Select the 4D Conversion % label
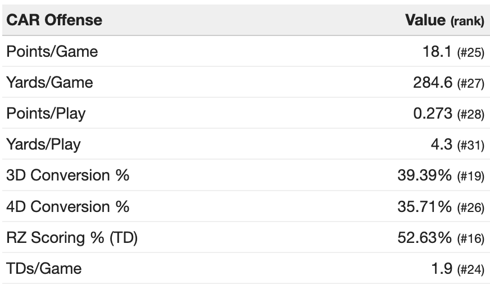The height and width of the screenshot is (289, 490). pyautogui.click(x=67, y=206)
